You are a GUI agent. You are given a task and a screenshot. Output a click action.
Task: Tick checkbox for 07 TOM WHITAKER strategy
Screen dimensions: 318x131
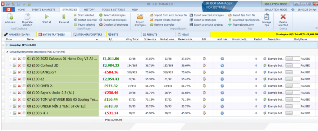[24, 99]
